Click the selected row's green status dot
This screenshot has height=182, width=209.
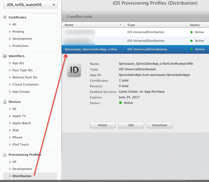tap(191, 50)
